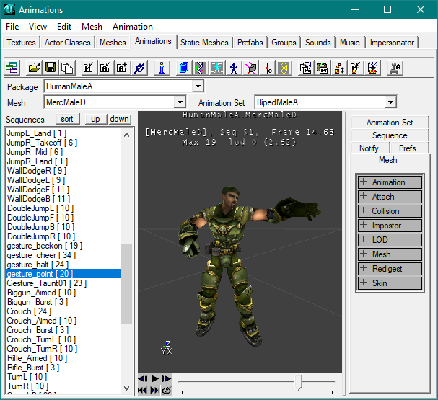
Task: Switch to the Sounds tab
Action: (318, 43)
